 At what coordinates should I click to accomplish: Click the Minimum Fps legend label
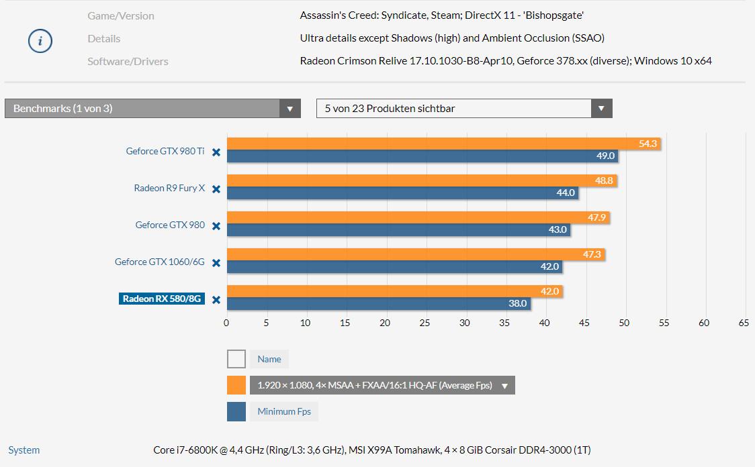click(x=284, y=412)
